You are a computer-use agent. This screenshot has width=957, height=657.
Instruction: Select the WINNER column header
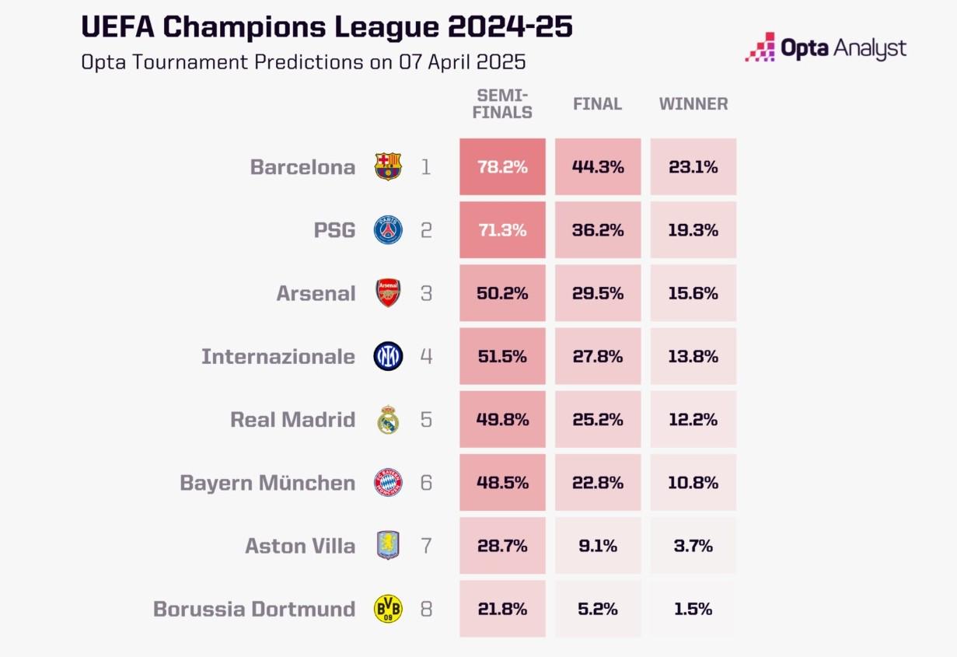[693, 103]
